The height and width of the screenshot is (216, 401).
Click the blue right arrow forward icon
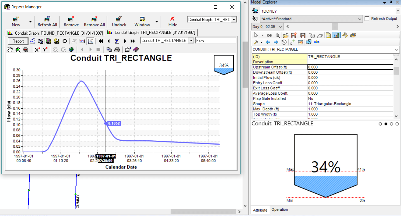click(x=276, y=42)
